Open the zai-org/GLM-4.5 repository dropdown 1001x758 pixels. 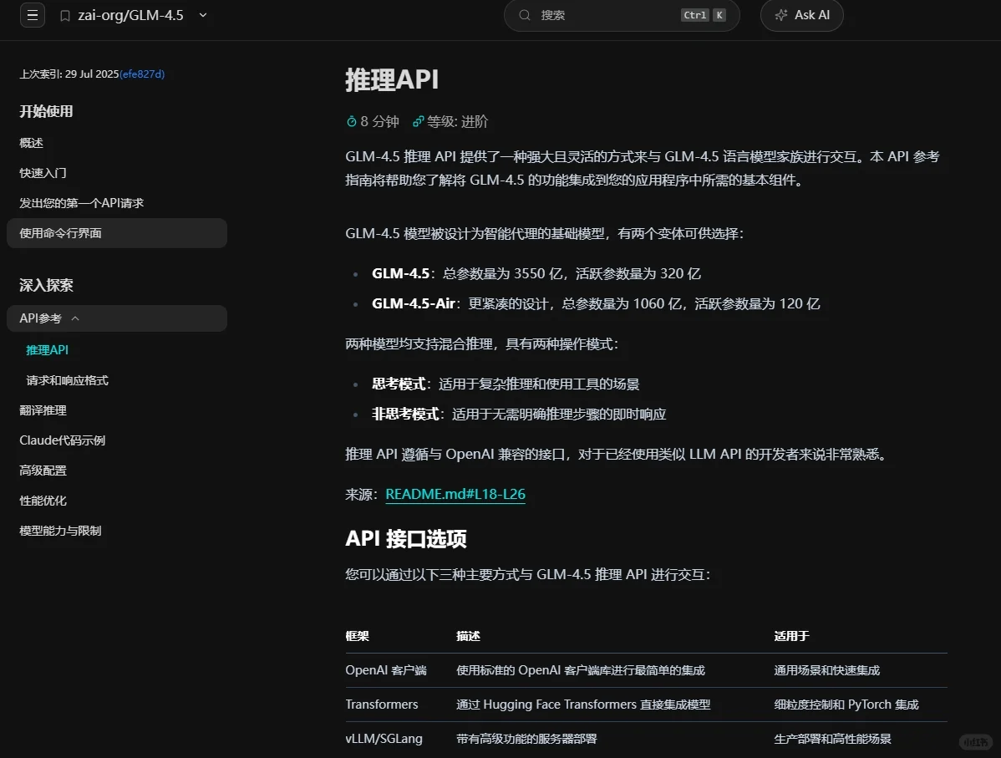(201, 15)
